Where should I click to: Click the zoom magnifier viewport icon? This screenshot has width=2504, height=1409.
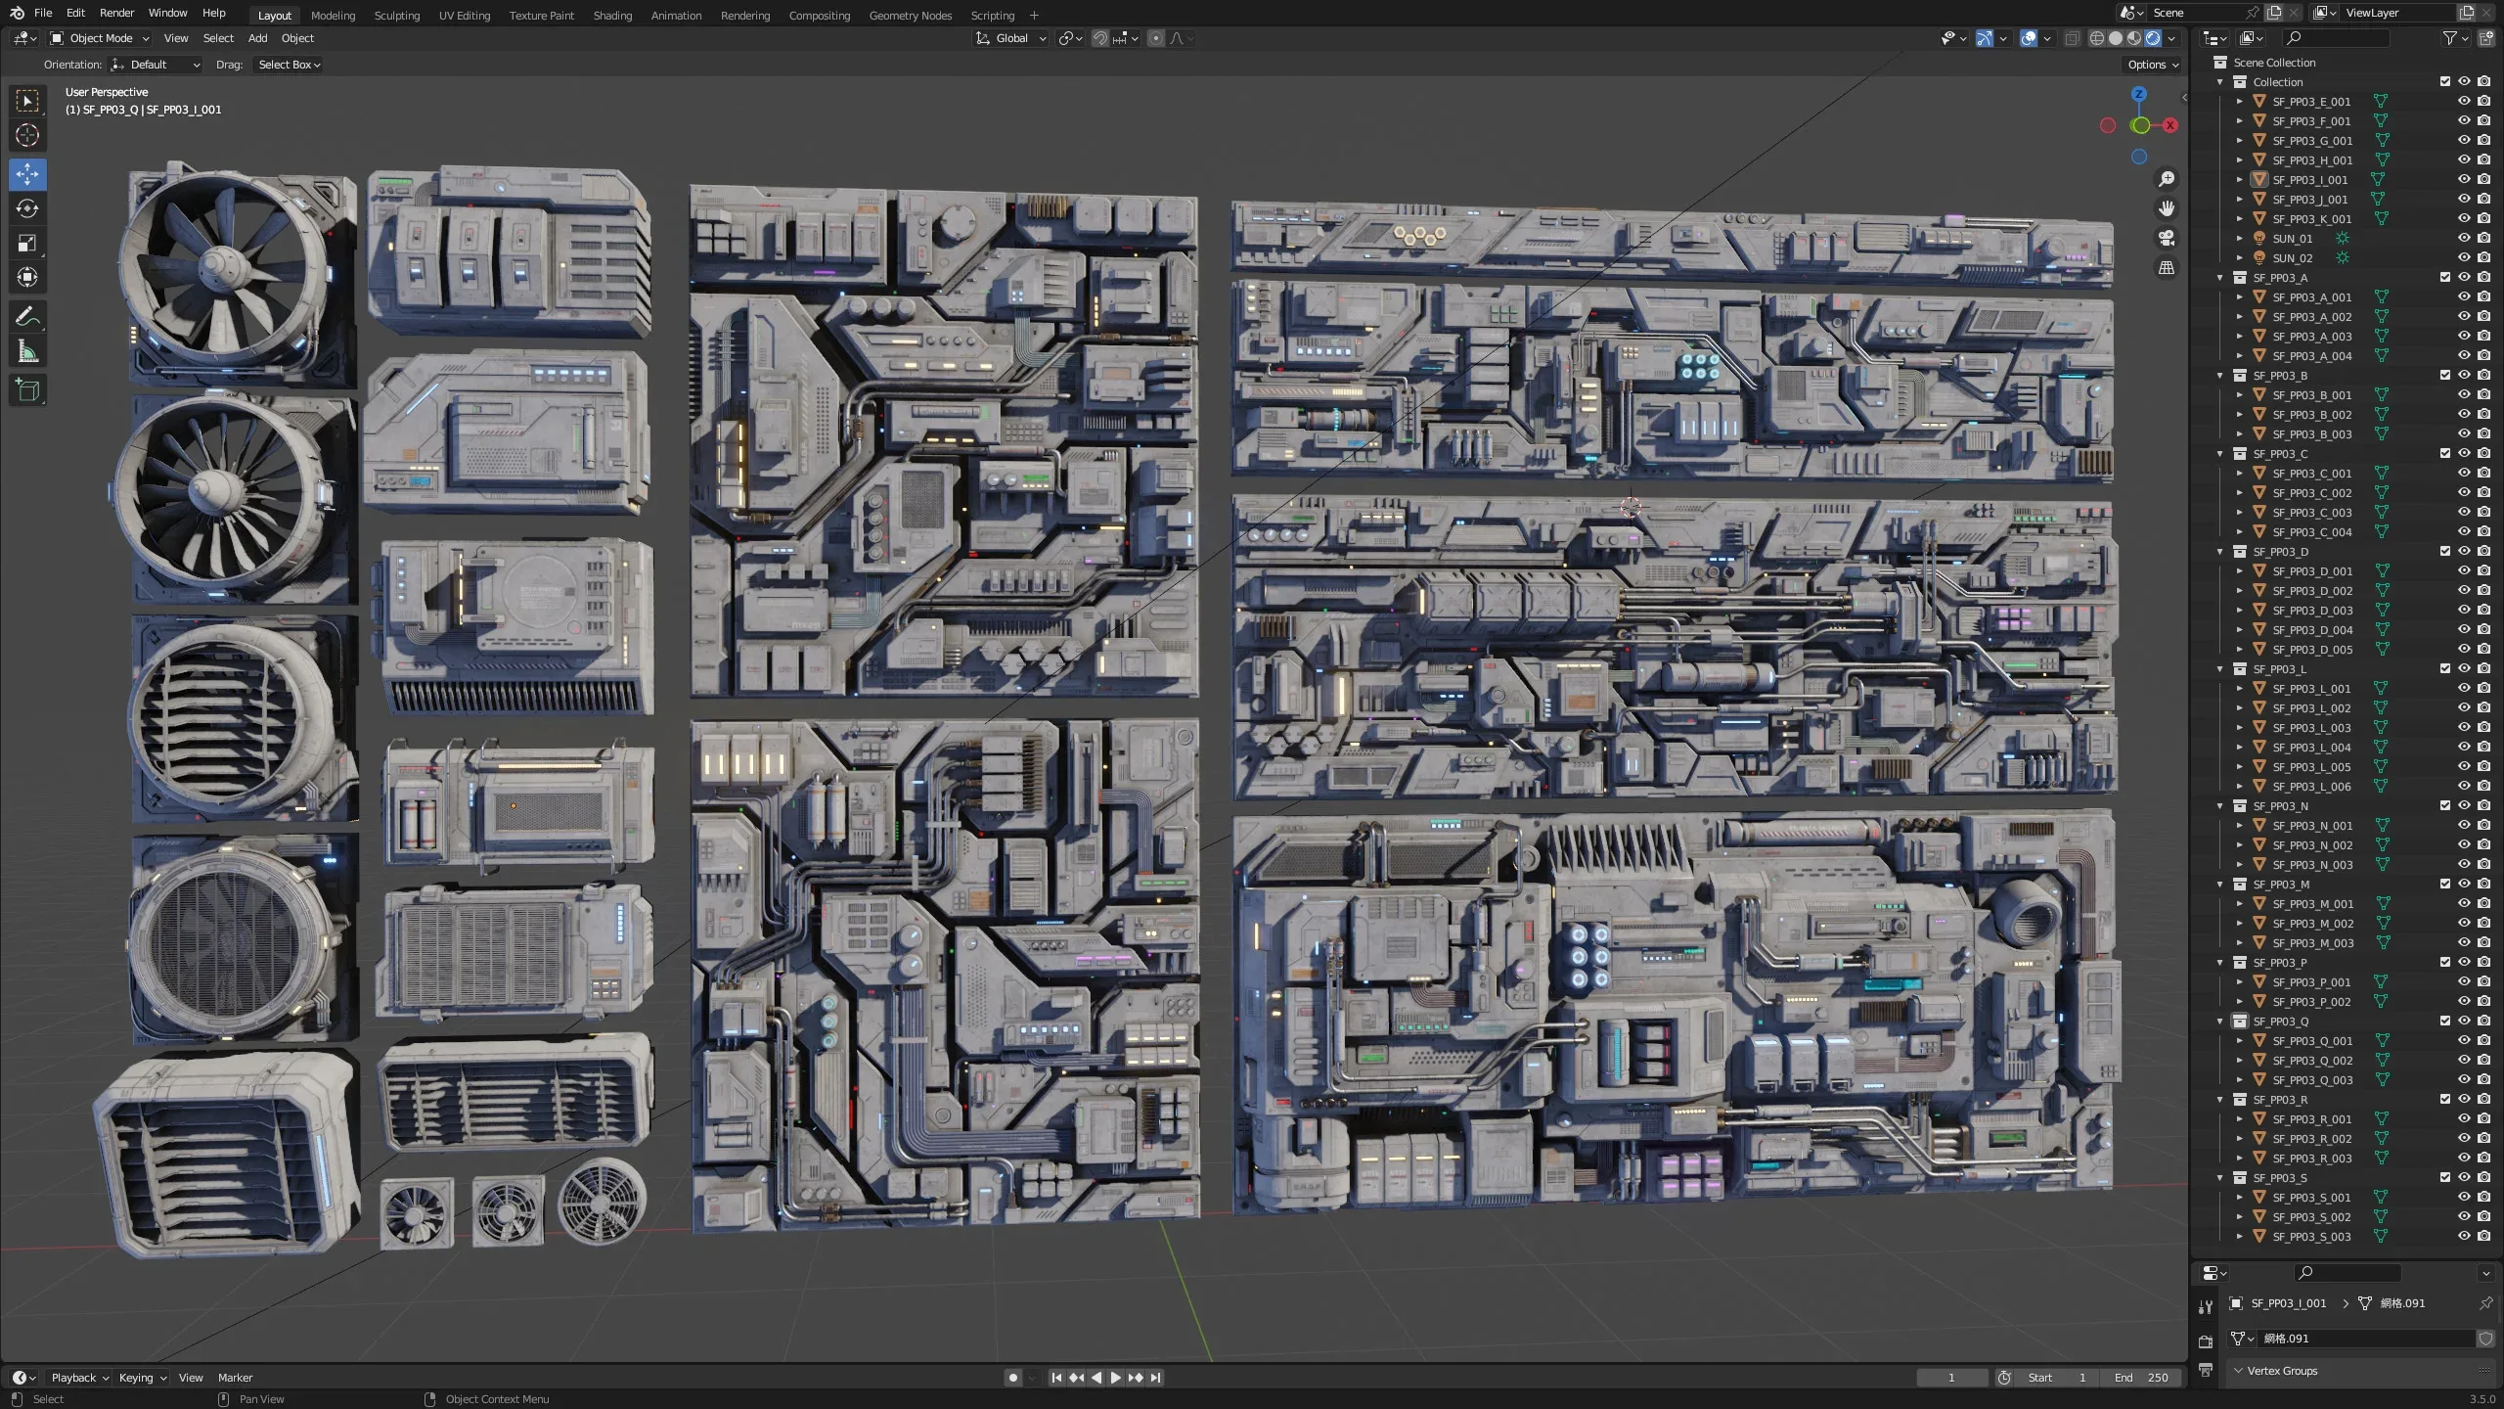tap(2167, 179)
